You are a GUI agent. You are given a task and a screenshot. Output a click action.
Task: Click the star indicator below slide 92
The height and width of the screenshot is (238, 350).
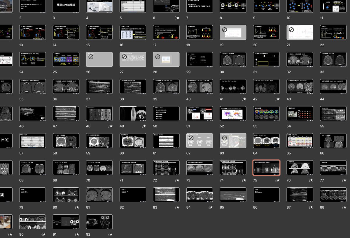(111, 235)
